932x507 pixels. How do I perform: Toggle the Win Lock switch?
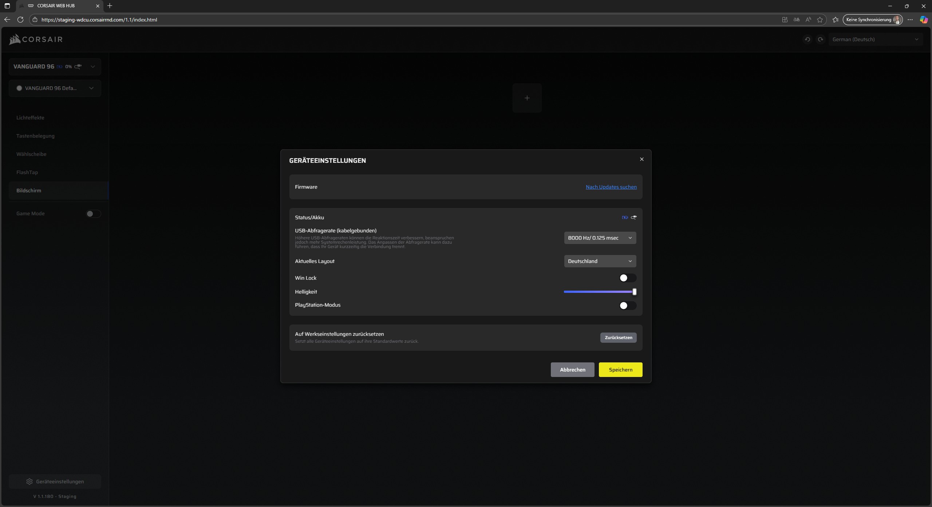(x=627, y=278)
